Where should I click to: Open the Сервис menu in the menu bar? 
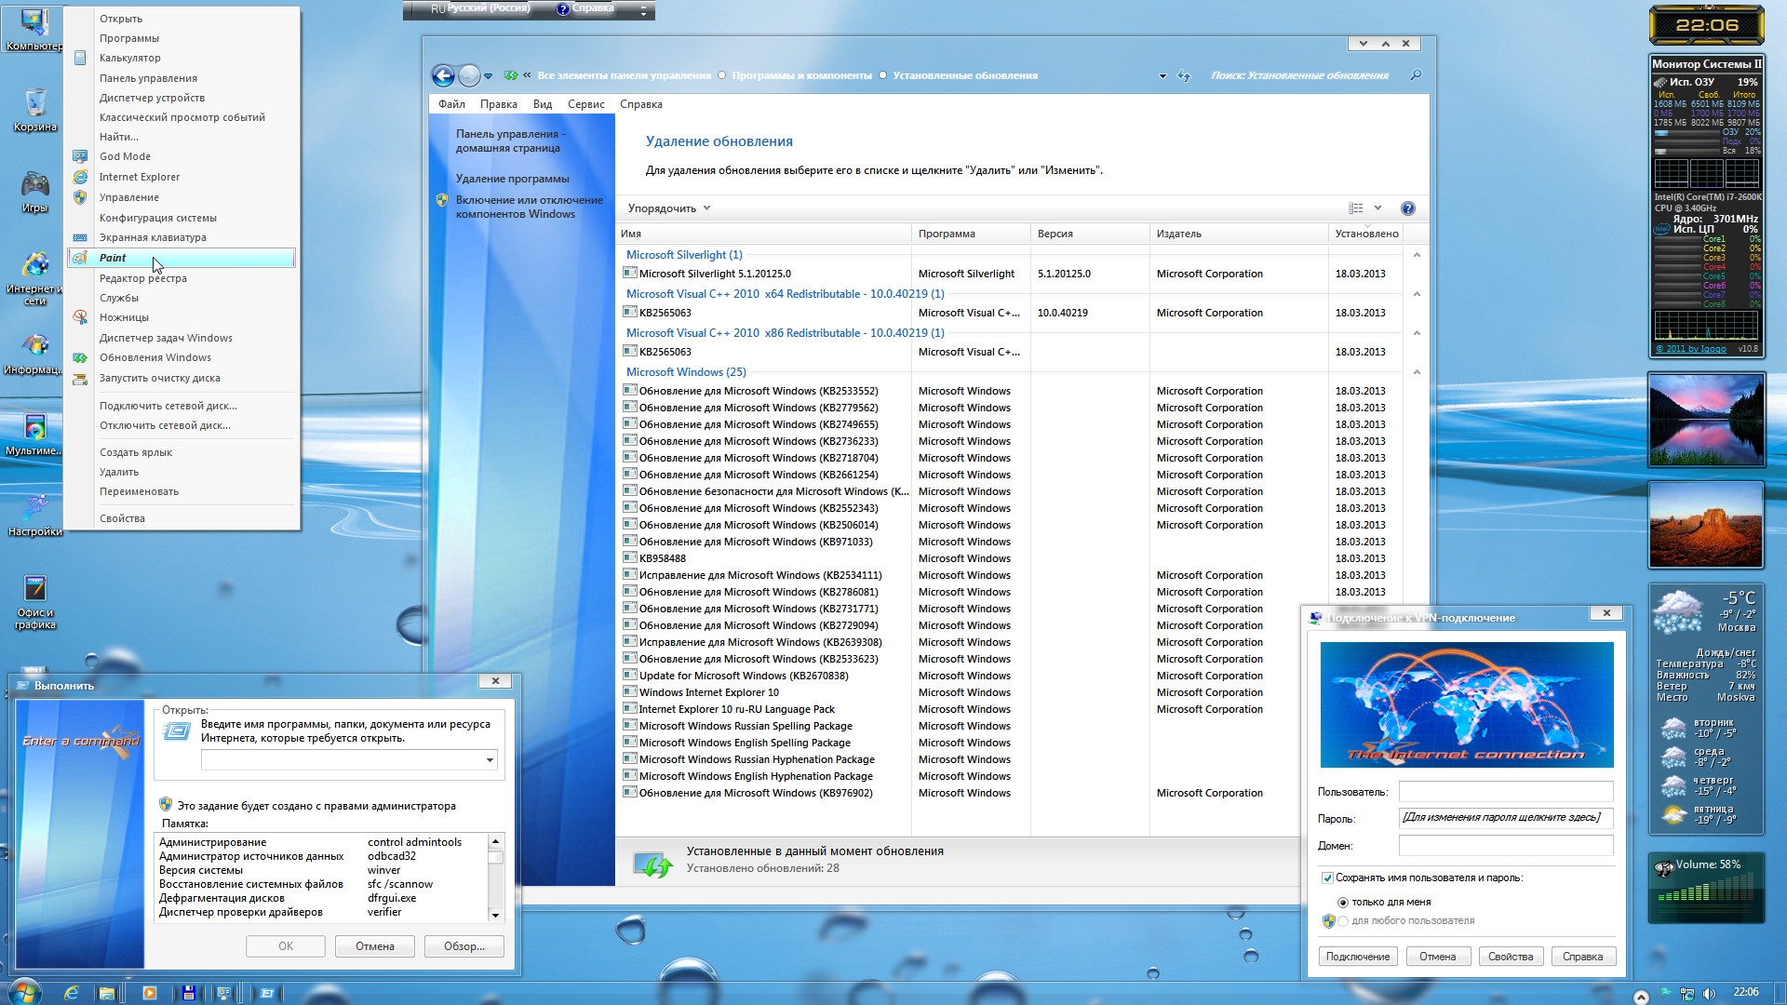coord(586,104)
